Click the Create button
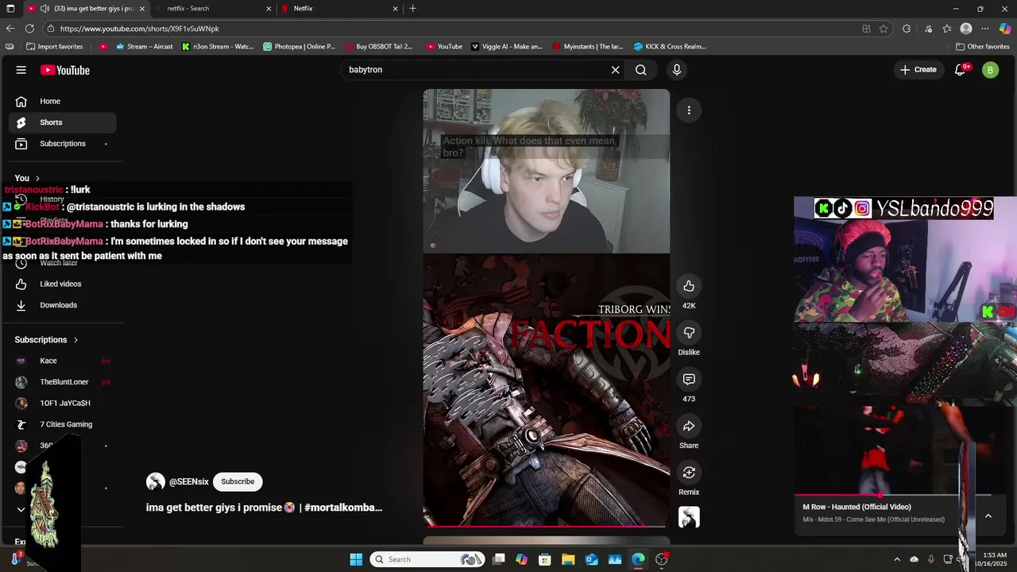This screenshot has width=1017, height=572. [918, 70]
